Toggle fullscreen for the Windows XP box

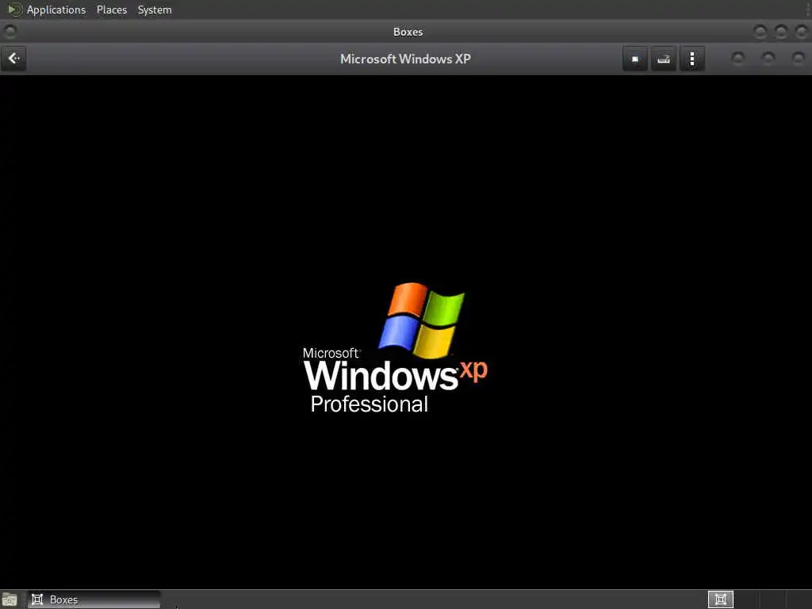(x=635, y=59)
